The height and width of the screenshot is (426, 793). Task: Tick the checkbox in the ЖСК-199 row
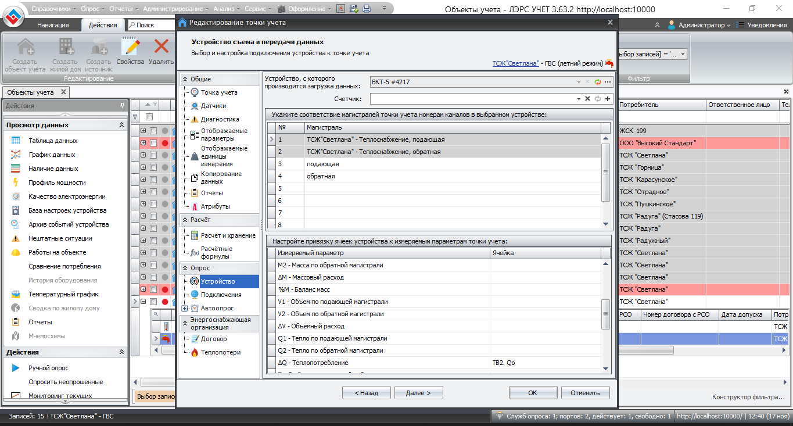tap(153, 131)
